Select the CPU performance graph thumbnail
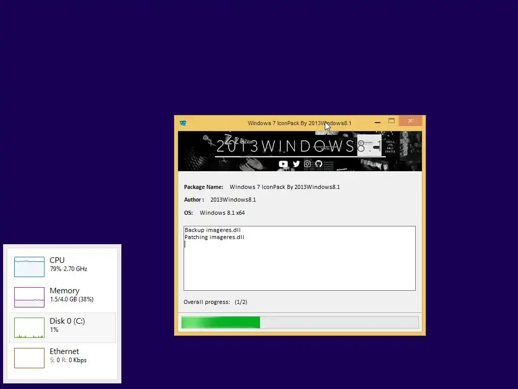Viewport: 518px width, 389px height. [29, 266]
